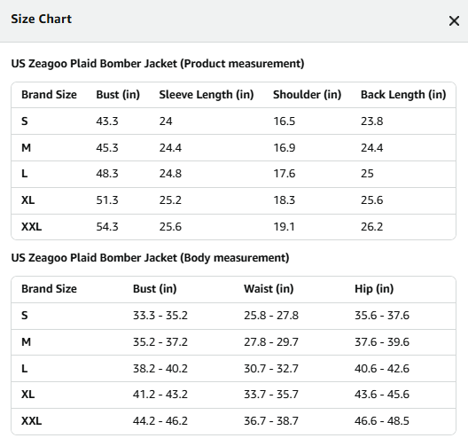Click the 54.3 bust value for XXL
Screen dimensions: 468x446
(107, 227)
